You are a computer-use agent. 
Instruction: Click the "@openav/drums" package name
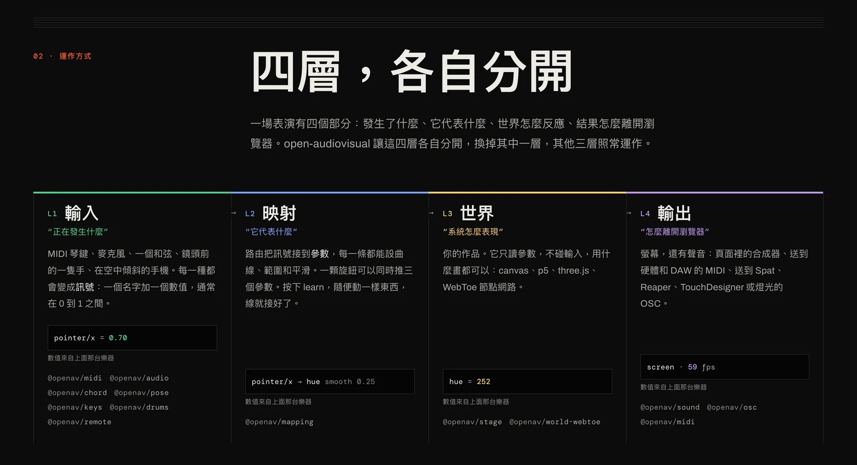(139, 407)
